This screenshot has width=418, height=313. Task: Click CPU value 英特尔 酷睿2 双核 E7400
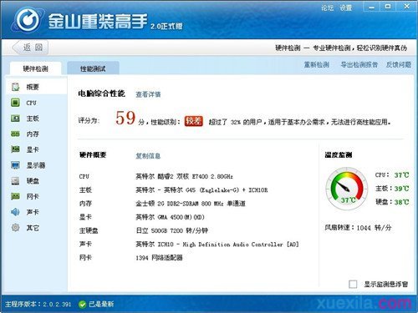click(x=184, y=176)
